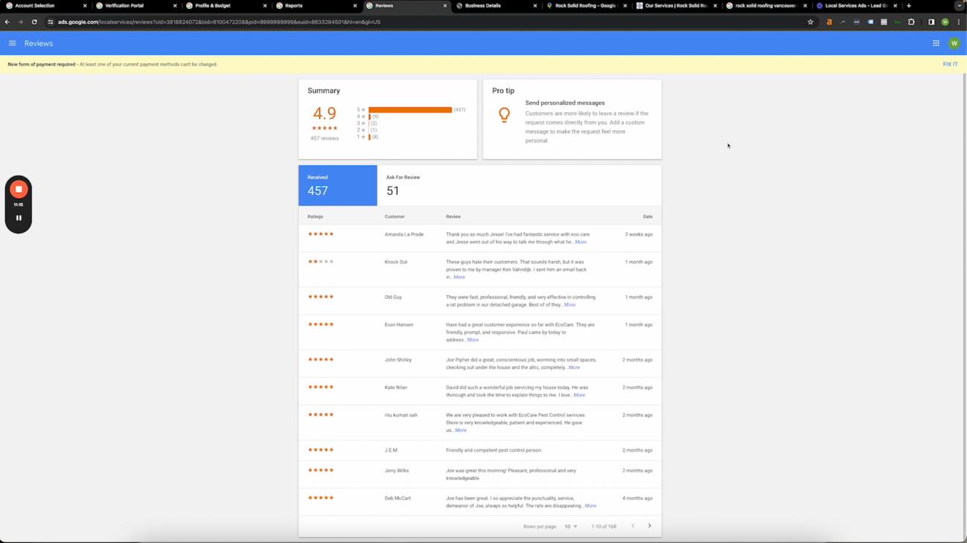Reload the current page
Viewport: 967px width, 543px height.
click(34, 22)
